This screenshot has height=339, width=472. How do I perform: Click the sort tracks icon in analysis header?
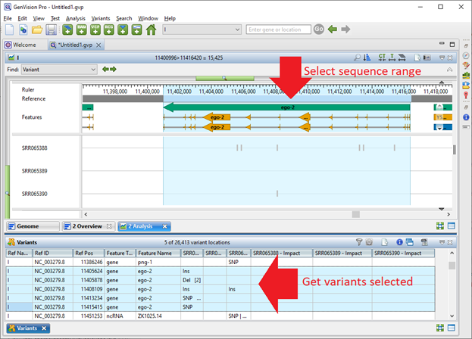[367, 58]
